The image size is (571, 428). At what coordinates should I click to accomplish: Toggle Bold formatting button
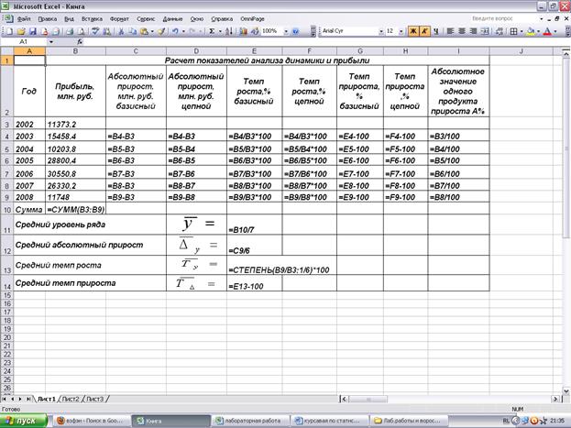(413, 31)
